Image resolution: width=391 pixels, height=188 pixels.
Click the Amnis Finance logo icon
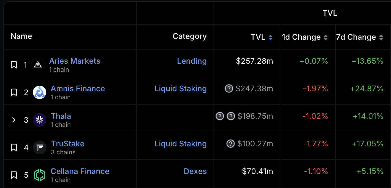(40, 92)
